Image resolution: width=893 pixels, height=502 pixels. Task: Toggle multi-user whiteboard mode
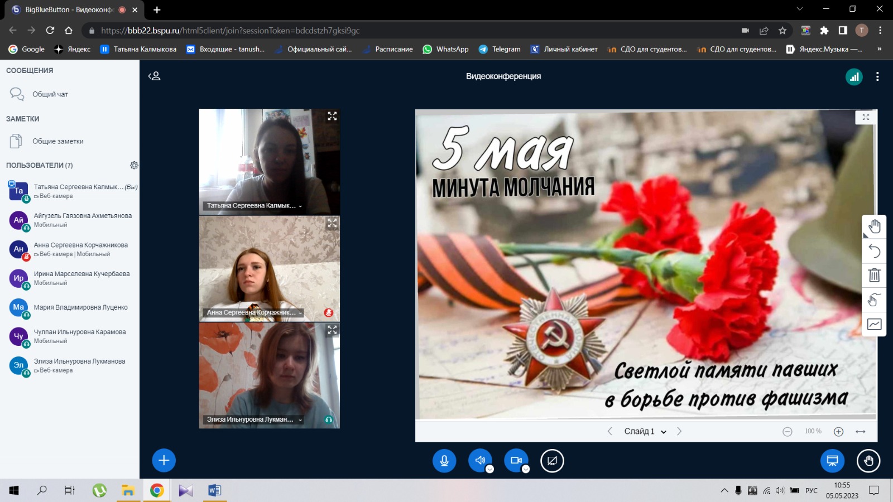[874, 301]
